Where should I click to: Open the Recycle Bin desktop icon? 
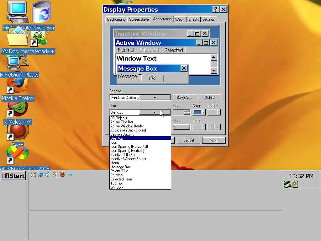[x=41, y=12]
